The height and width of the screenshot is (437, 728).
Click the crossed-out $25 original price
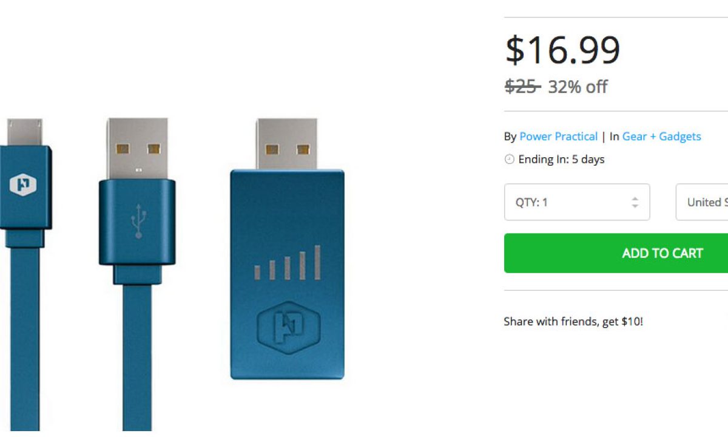(522, 87)
